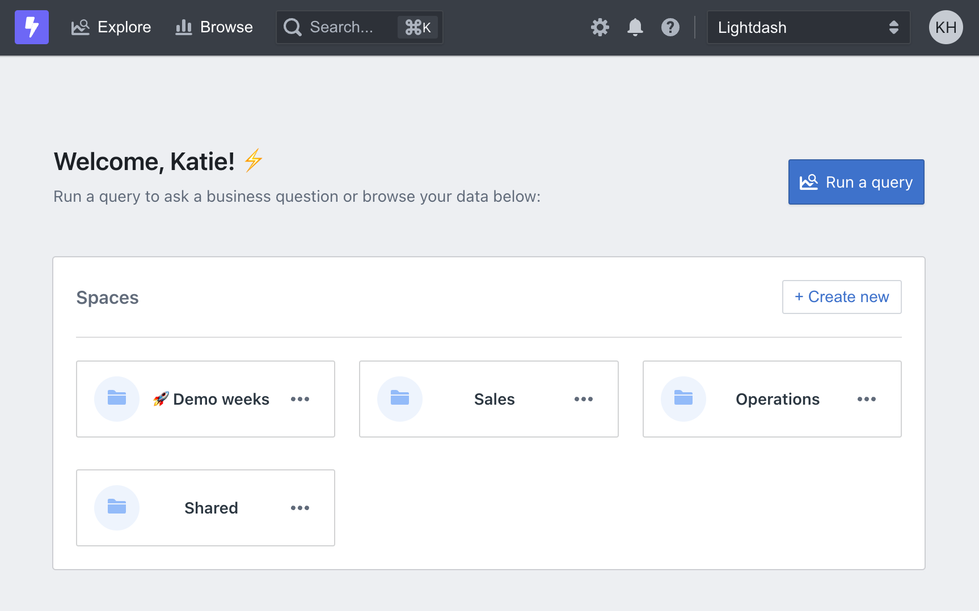
Task: Click the Create new space button
Action: (842, 297)
